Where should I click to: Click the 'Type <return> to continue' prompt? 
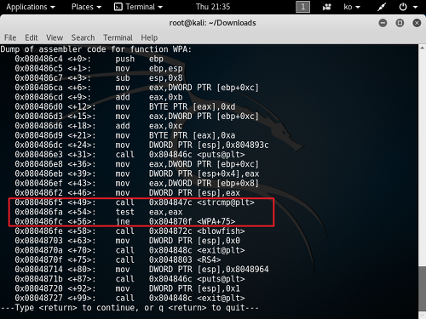click(x=130, y=308)
